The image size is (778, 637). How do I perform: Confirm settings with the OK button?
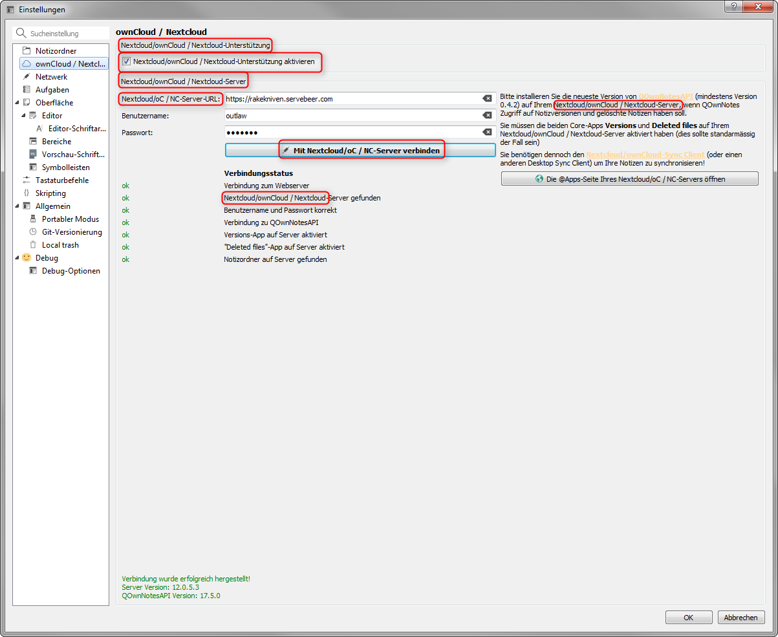tap(689, 618)
